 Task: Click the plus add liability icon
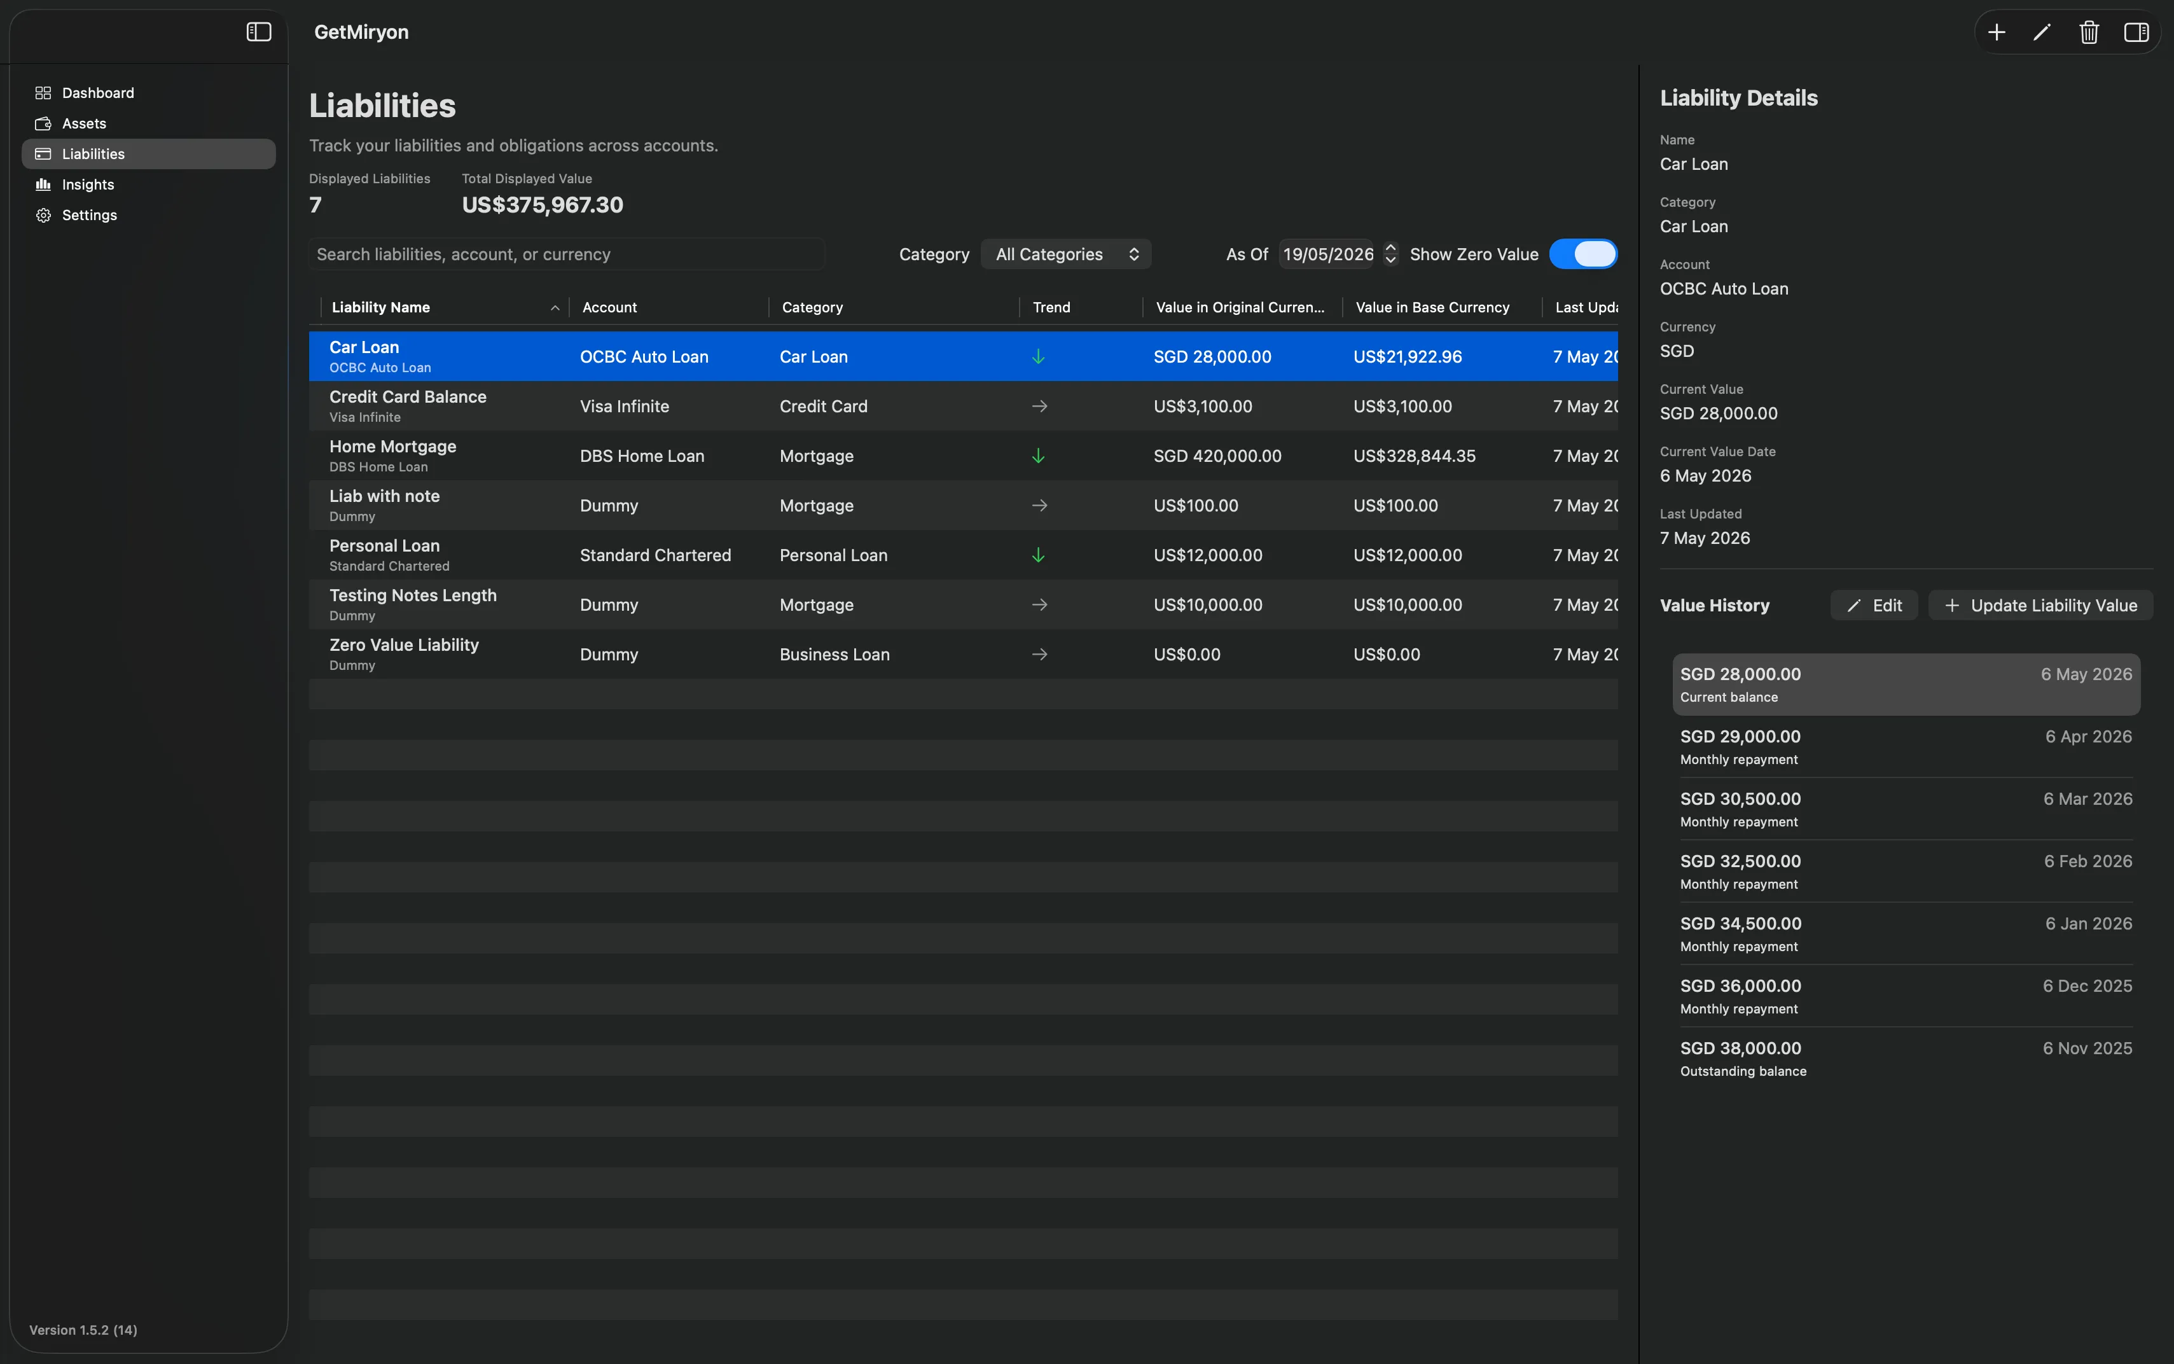pyautogui.click(x=1997, y=32)
